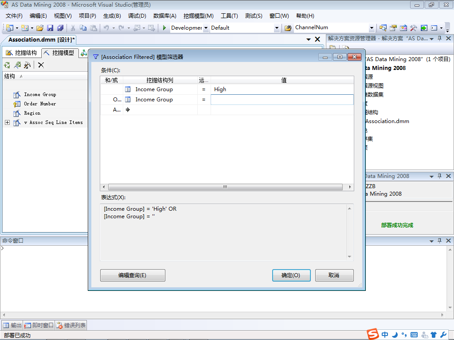The height and width of the screenshot is (340, 454).
Task: Open the 文件(F) menu
Action: point(14,16)
